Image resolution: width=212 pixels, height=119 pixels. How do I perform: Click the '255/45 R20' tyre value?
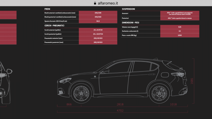coord(98,38)
